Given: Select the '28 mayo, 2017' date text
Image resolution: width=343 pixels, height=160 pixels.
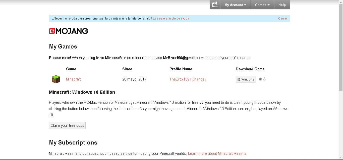Looking at the screenshot, I should (134, 79).
